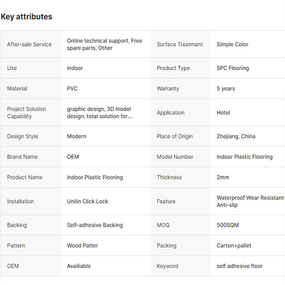This screenshot has height=285, width=285.
Task: Click the PVC material value
Action: click(72, 89)
